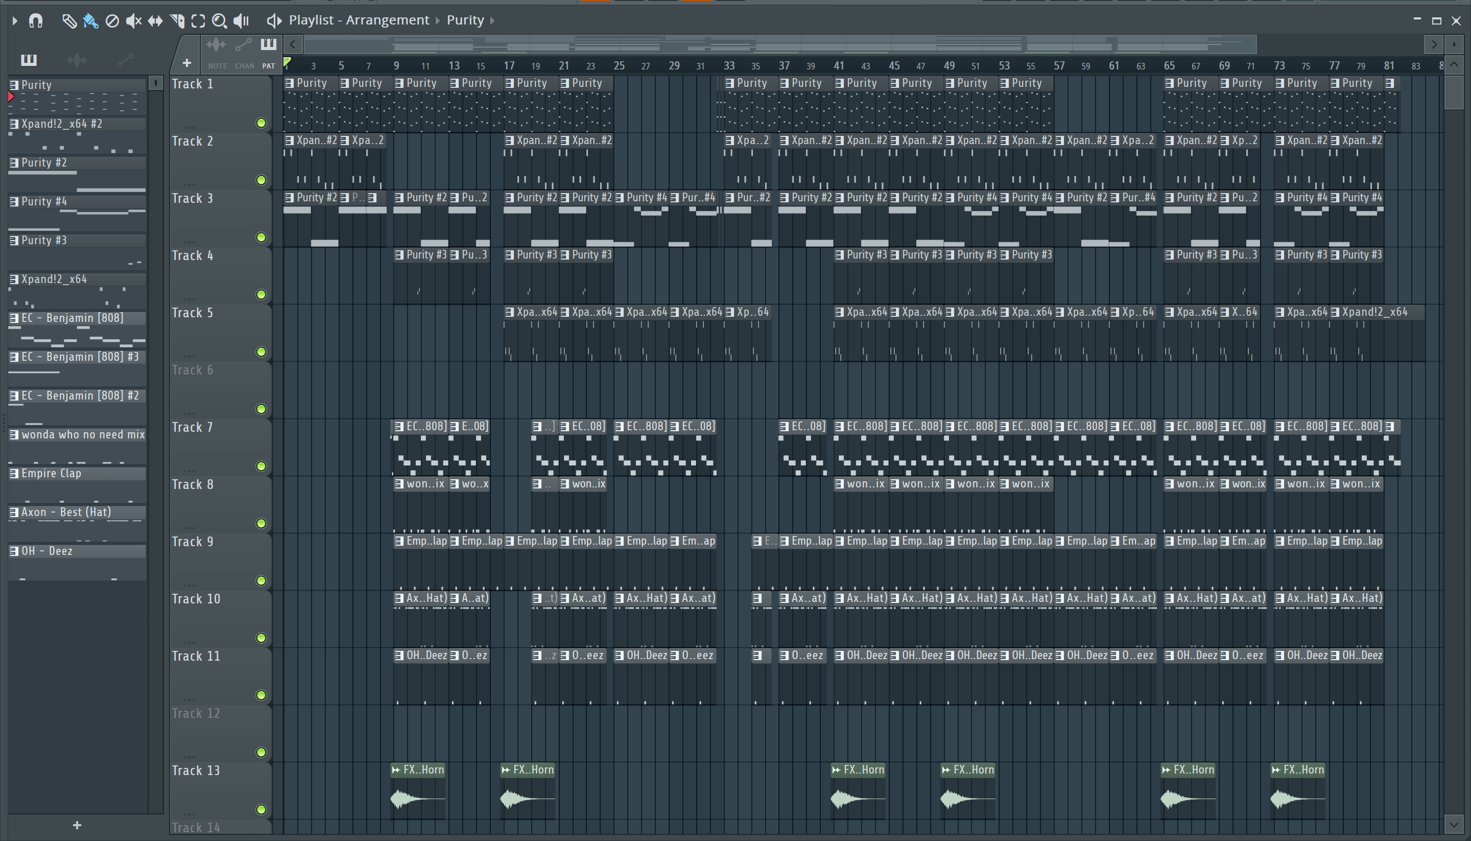Click bar 17 on the timeline ruler
Image resolution: width=1471 pixels, height=841 pixels.
509,65
